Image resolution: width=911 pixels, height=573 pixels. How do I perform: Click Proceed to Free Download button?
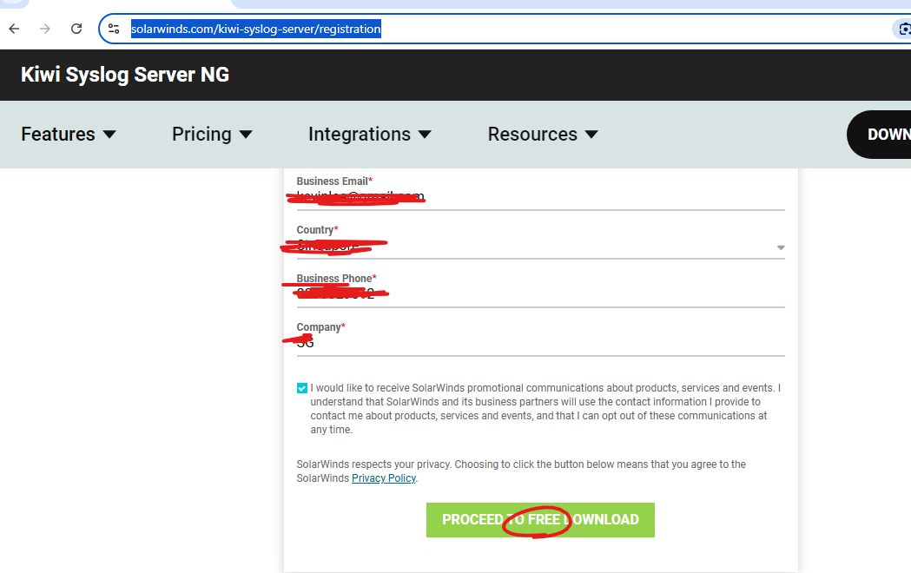(x=540, y=519)
